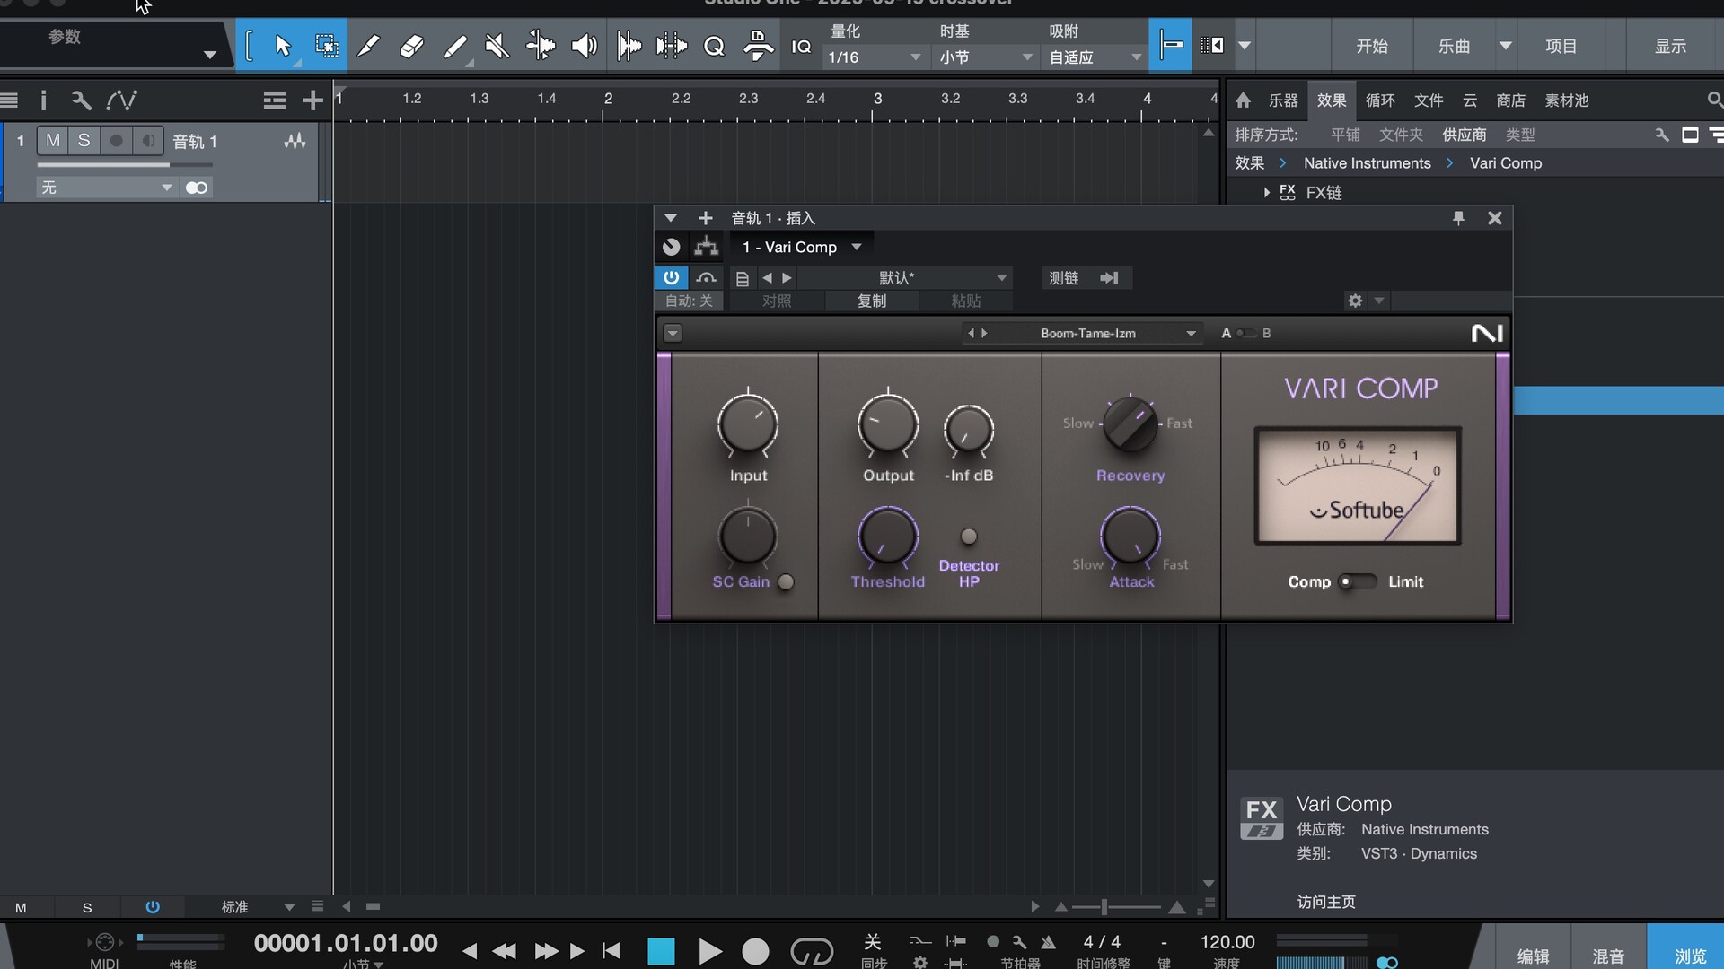Go to browser home icon
This screenshot has width=1724, height=969.
pyautogui.click(x=1243, y=100)
